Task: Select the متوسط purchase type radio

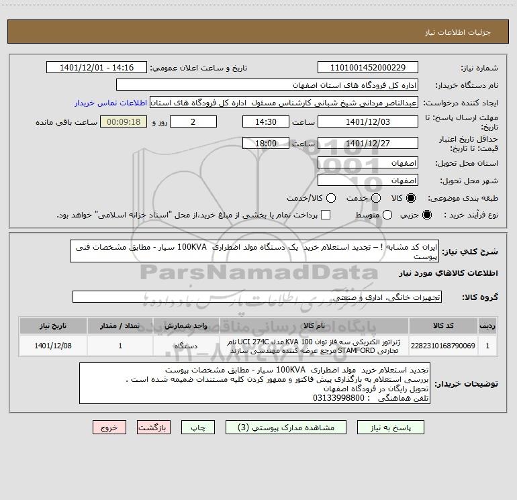Action: pyautogui.click(x=387, y=215)
